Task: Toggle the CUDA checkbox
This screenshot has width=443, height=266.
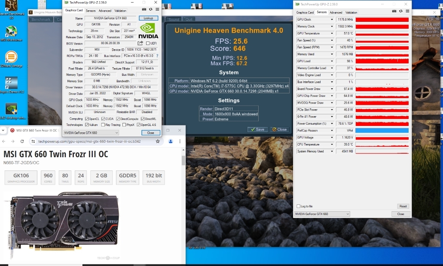Action: click(x=103, y=119)
